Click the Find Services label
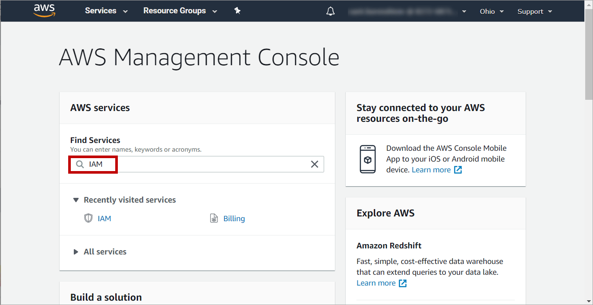 95,140
